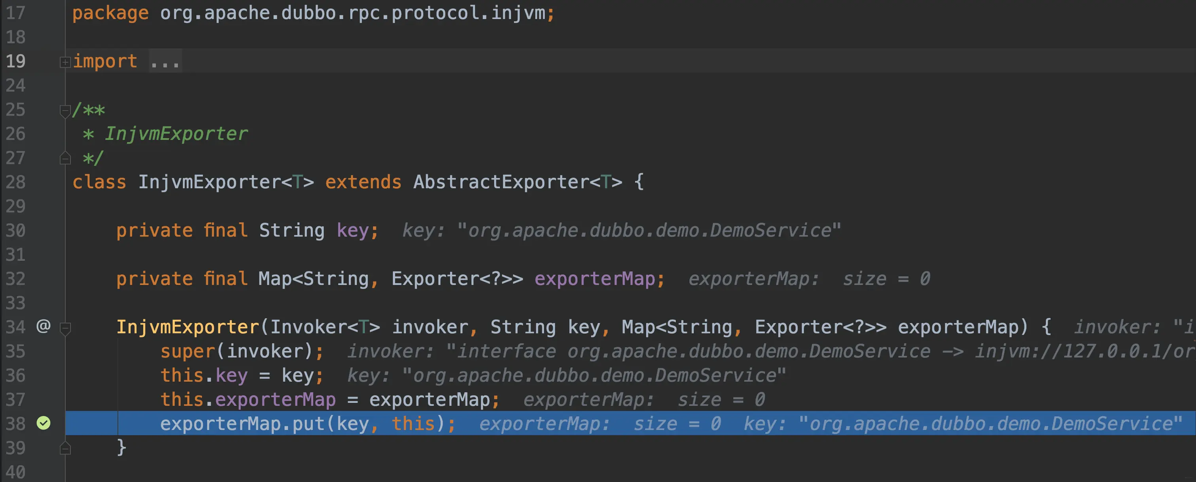Click the fold end marker on line 39
Viewport: 1196px width, 482px height.
65,448
